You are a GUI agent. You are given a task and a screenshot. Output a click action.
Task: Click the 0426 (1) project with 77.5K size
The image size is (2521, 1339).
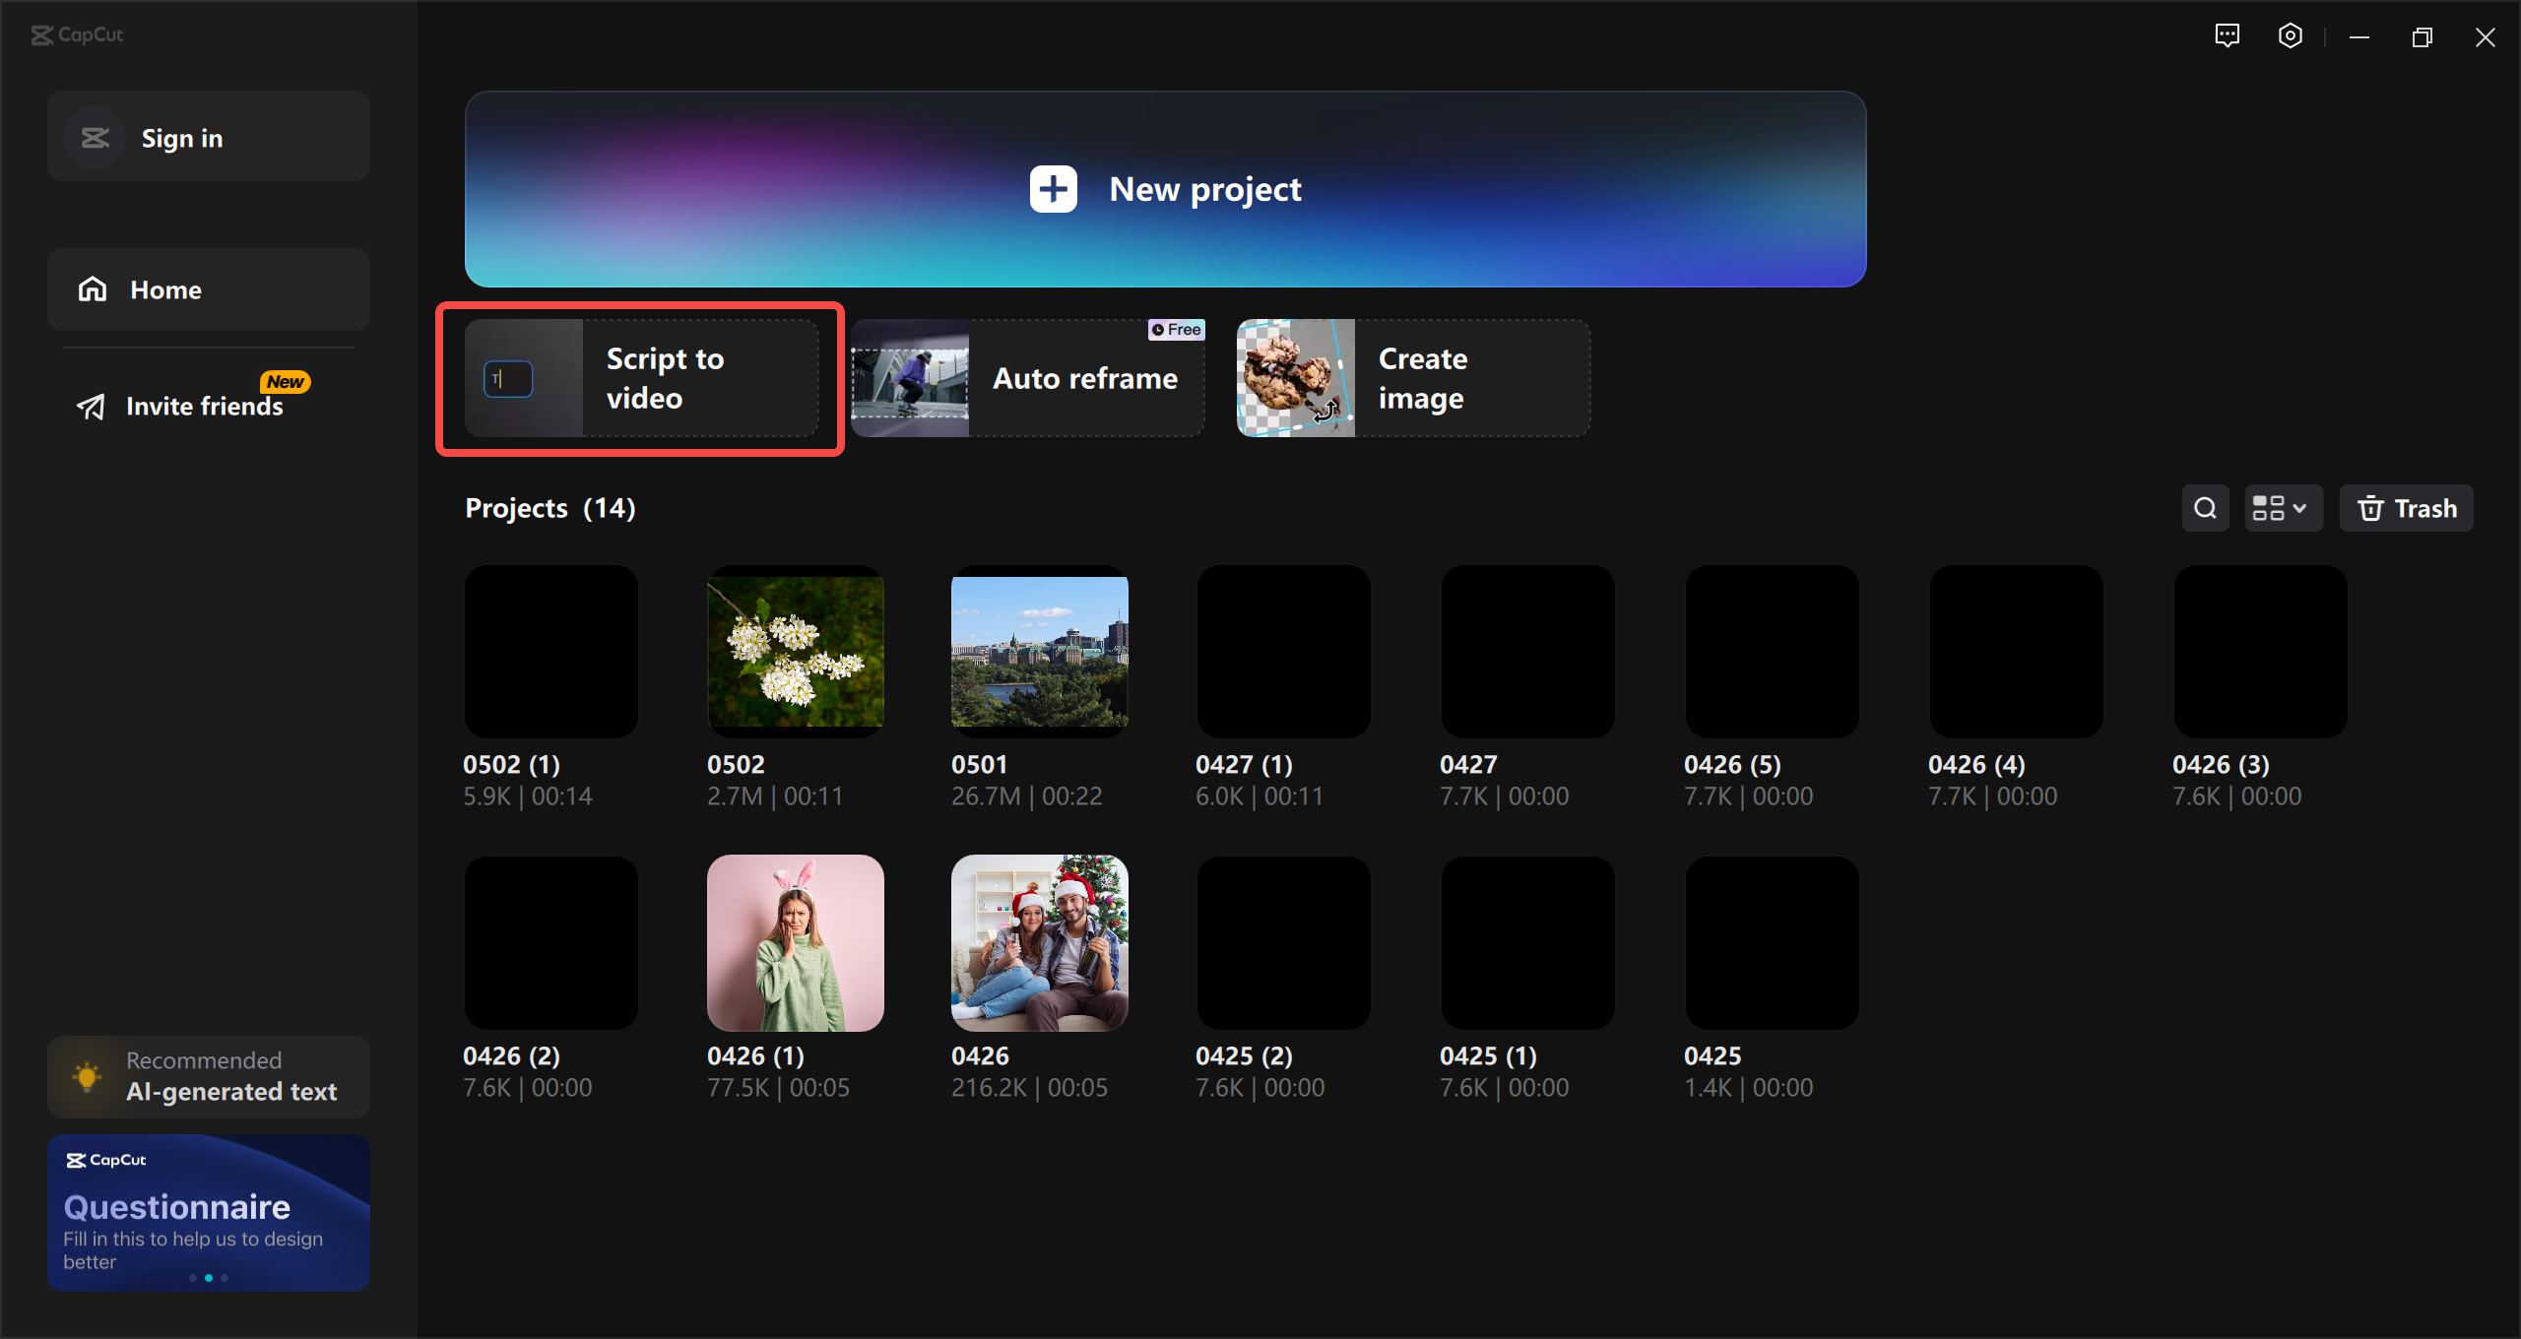(x=796, y=940)
